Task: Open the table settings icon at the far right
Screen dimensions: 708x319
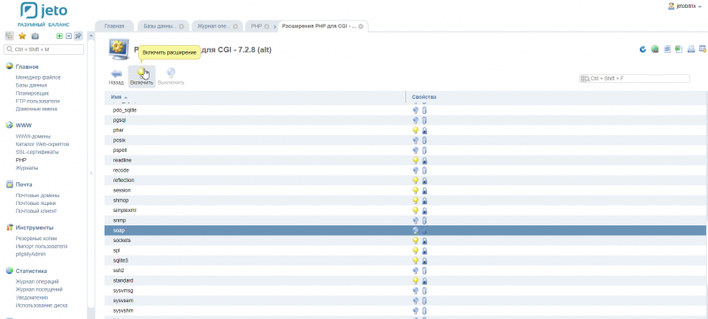Action: pyautogui.click(x=703, y=49)
